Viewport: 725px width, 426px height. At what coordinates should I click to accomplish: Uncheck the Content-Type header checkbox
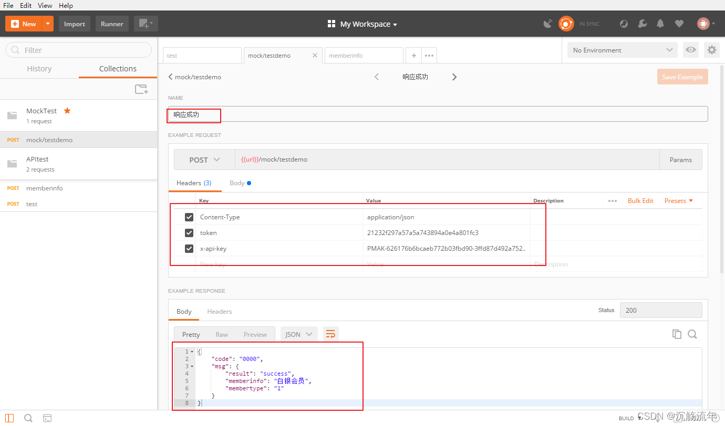pos(189,217)
